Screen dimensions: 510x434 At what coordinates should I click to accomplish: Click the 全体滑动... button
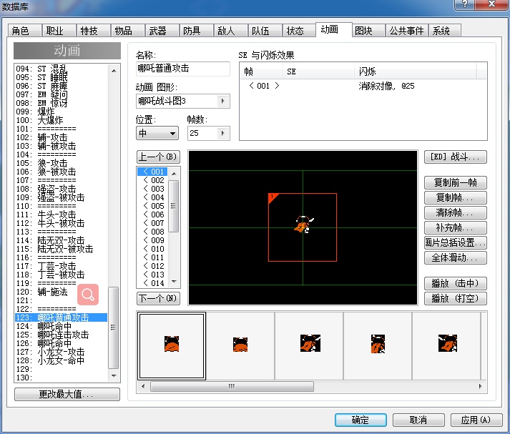pyautogui.click(x=456, y=258)
